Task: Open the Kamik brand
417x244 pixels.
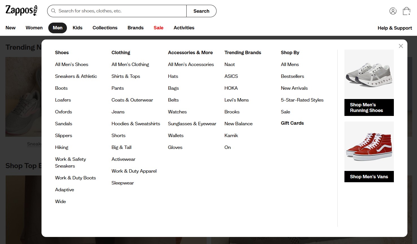Action: click(x=231, y=135)
